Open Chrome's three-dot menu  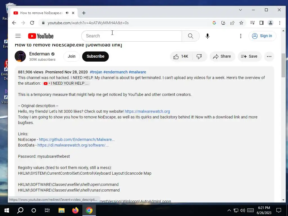(280, 23)
